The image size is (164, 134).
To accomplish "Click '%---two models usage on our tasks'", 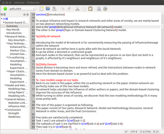I will (x=57, y=80).
